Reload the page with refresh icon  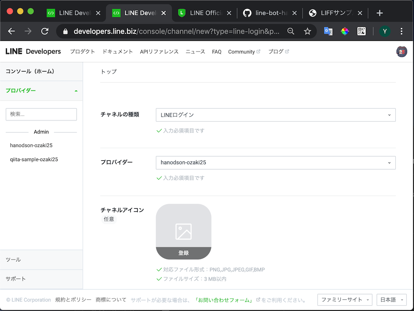click(45, 32)
